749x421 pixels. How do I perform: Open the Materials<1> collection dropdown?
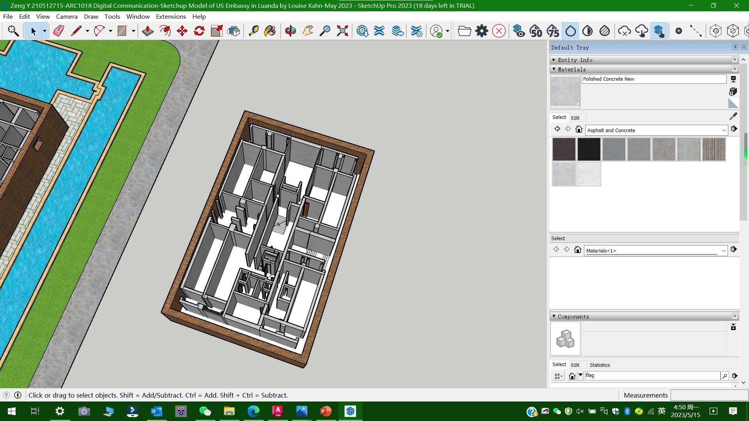(x=723, y=251)
